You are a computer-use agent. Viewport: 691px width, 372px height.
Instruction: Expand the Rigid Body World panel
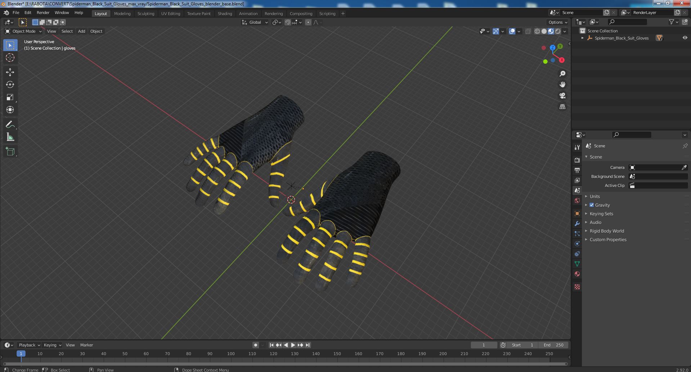tap(607, 231)
